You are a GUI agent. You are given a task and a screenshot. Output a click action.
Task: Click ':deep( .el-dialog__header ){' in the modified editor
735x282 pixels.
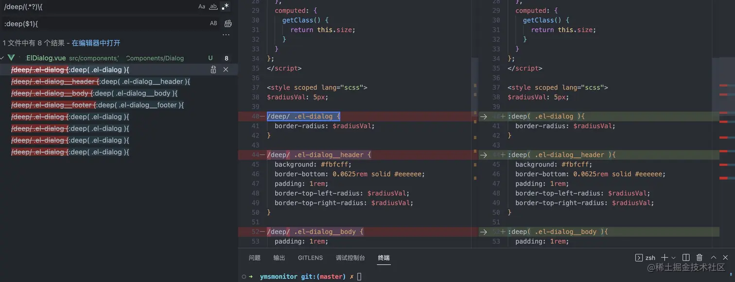(562, 155)
